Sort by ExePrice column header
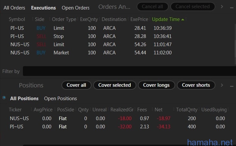This screenshot has height=146, width=236. (139, 19)
